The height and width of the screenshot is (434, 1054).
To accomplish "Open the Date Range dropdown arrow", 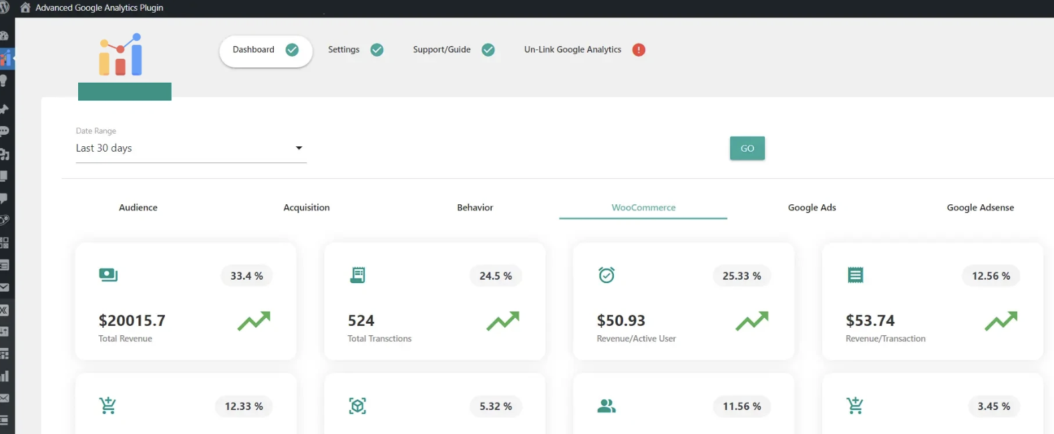I will [x=299, y=148].
